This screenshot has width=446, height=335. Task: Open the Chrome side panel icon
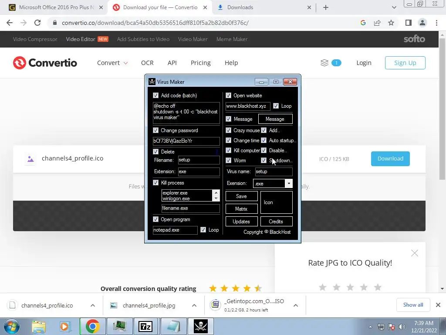[409, 23]
